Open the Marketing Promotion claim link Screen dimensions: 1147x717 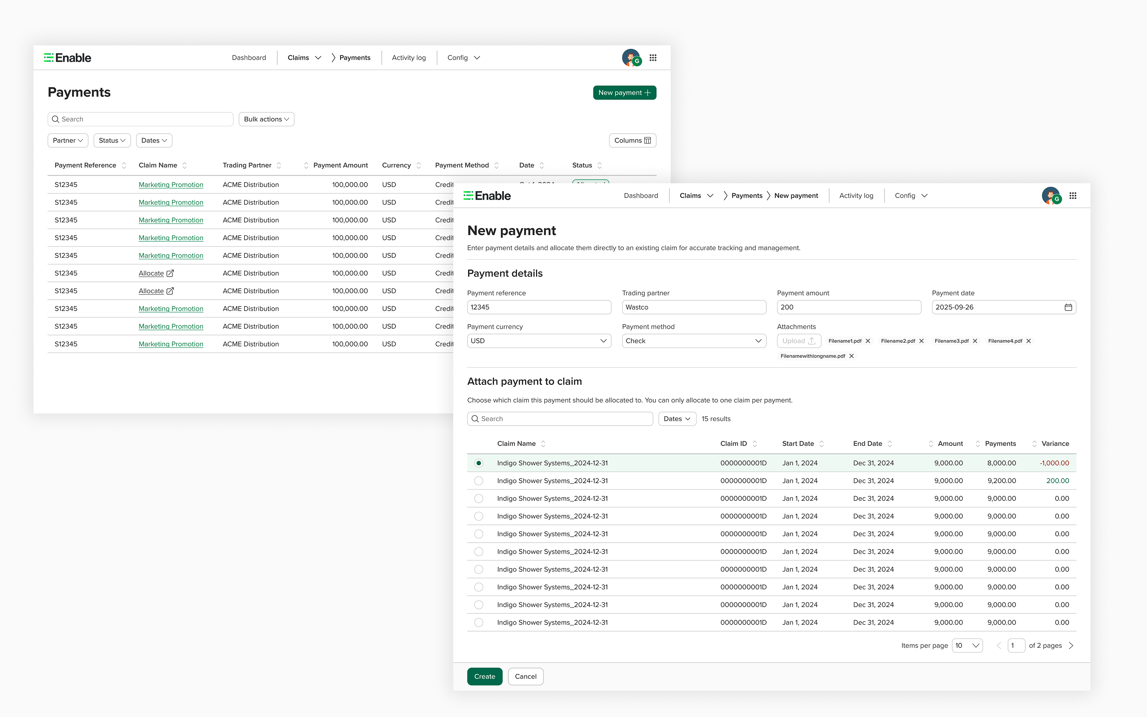pyautogui.click(x=170, y=184)
